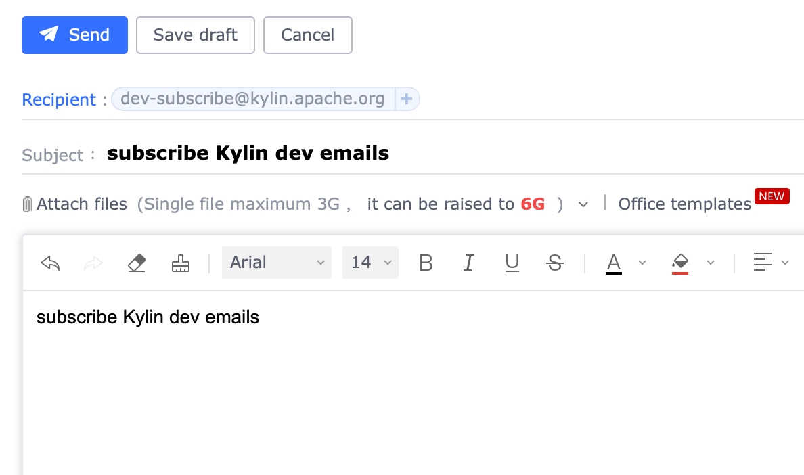Expand the attach files options chevron
This screenshot has height=475, width=804.
pos(583,204)
